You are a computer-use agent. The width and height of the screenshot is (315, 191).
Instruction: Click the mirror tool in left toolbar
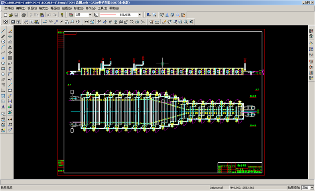(10, 47)
